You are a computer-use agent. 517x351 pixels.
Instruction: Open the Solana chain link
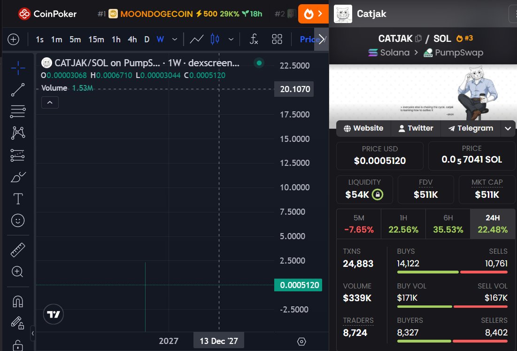click(x=389, y=53)
